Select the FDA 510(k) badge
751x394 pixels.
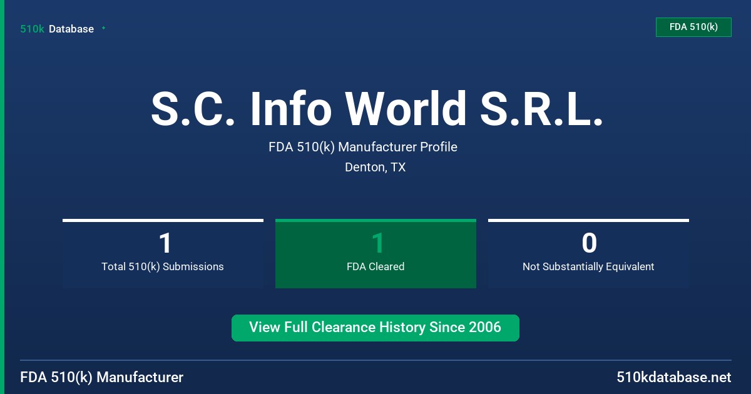[x=693, y=27]
